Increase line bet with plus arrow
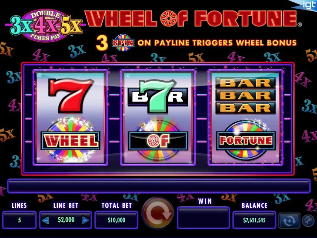 (86, 220)
